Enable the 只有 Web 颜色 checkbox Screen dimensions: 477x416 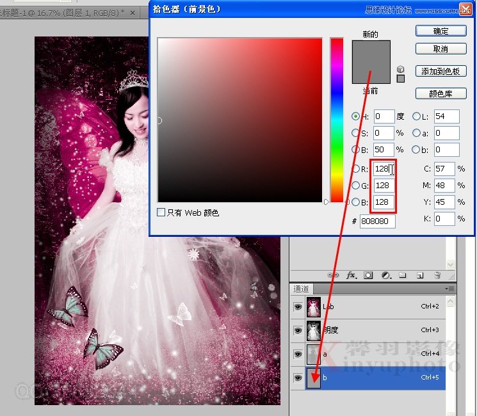click(161, 212)
